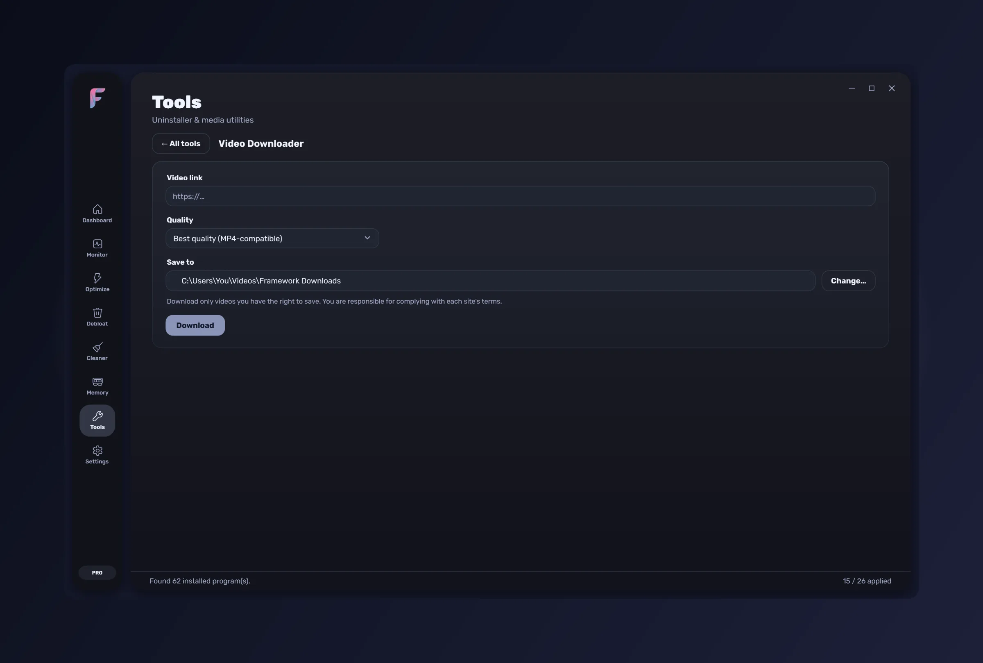This screenshot has height=663, width=983.
Task: Click the Framework F logo
Action: [x=97, y=98]
